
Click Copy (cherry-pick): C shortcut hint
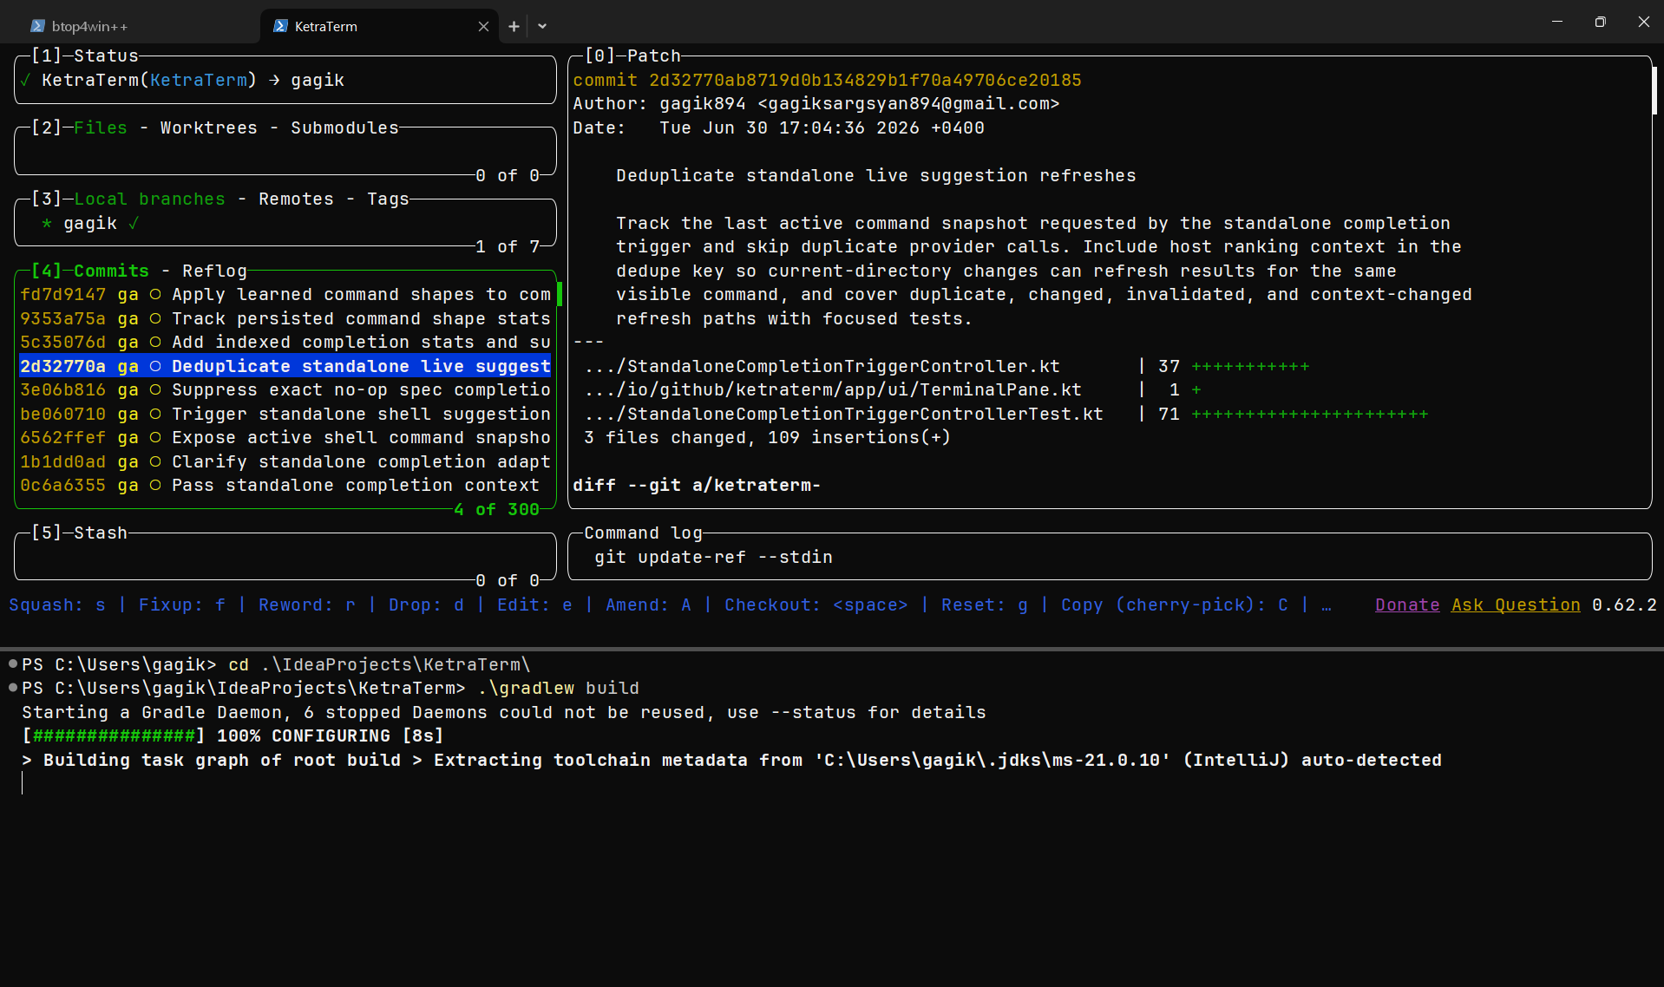click(x=1175, y=605)
